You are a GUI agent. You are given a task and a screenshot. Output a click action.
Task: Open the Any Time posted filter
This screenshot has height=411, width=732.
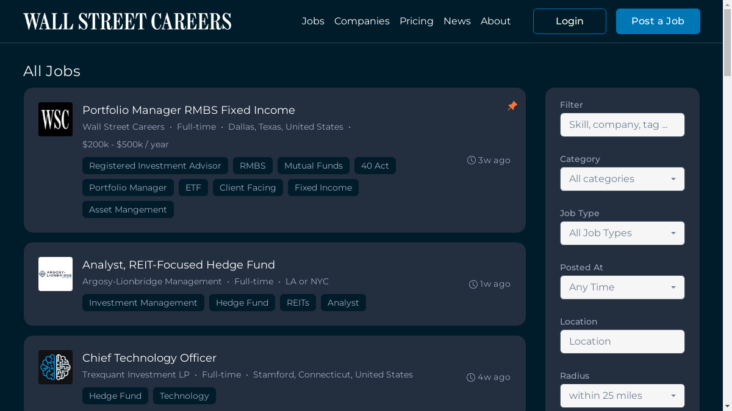coord(622,287)
